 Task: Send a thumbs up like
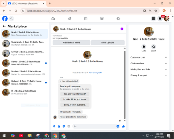[x=123, y=126]
